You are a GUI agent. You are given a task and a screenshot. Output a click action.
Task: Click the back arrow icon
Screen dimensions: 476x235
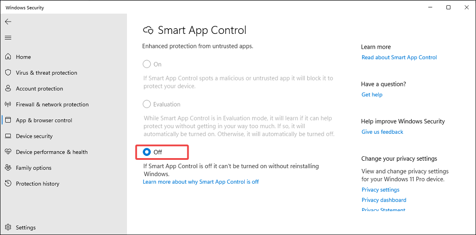pyautogui.click(x=8, y=22)
